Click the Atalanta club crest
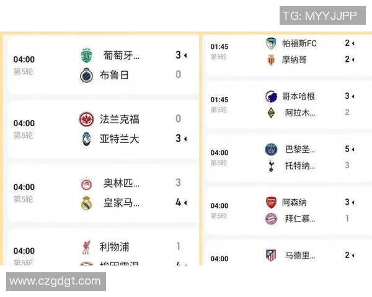 tap(86, 139)
